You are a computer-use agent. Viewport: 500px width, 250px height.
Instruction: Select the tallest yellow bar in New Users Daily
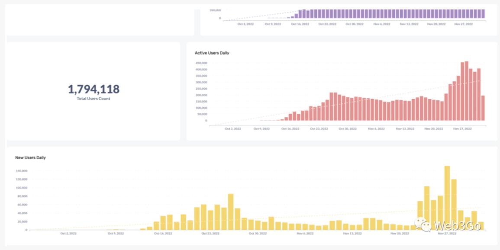[x=447, y=198]
